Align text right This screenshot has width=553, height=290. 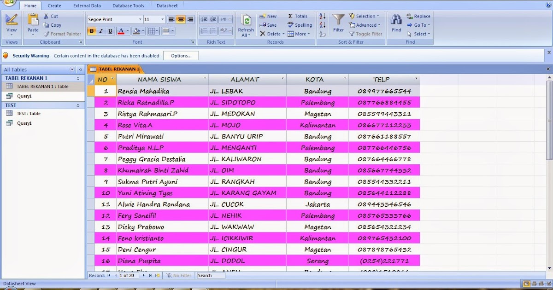coord(190,19)
